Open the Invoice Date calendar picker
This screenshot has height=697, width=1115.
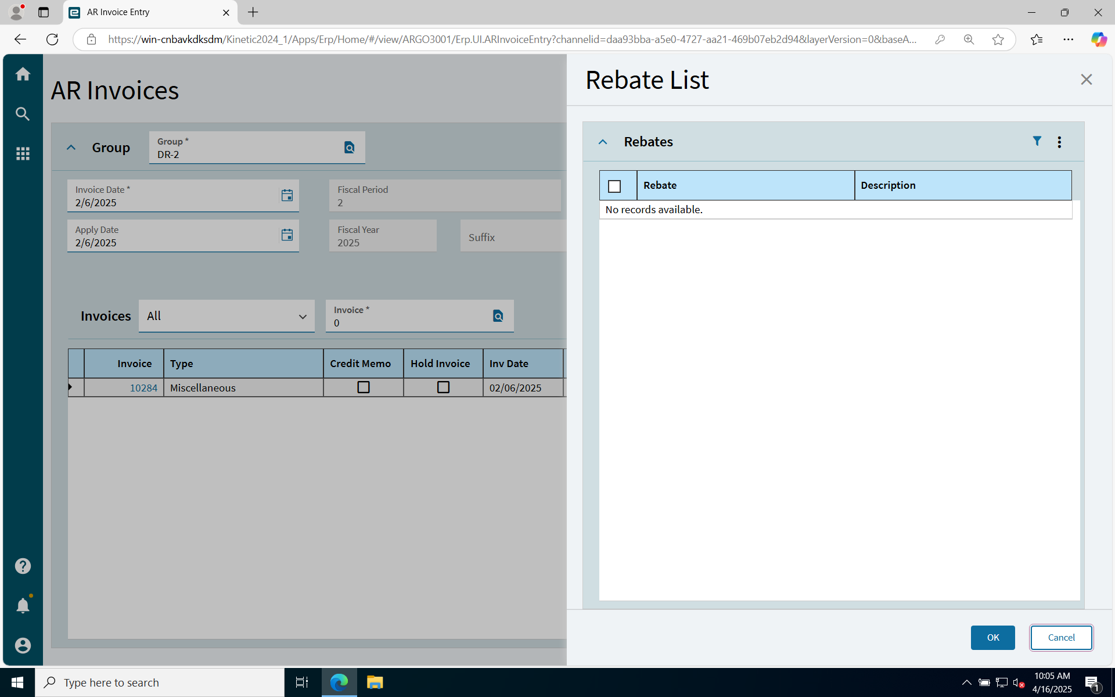click(287, 195)
